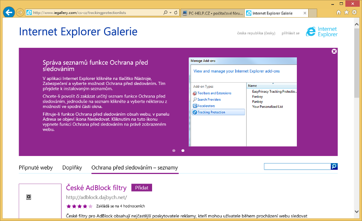Click the vertical scrollbar thumb
Viewport: 362px width, 221px height.
point(357,63)
